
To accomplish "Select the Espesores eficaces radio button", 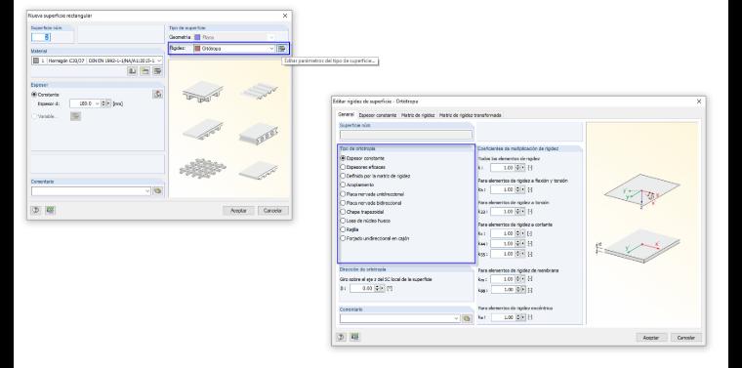I will tap(343, 167).
